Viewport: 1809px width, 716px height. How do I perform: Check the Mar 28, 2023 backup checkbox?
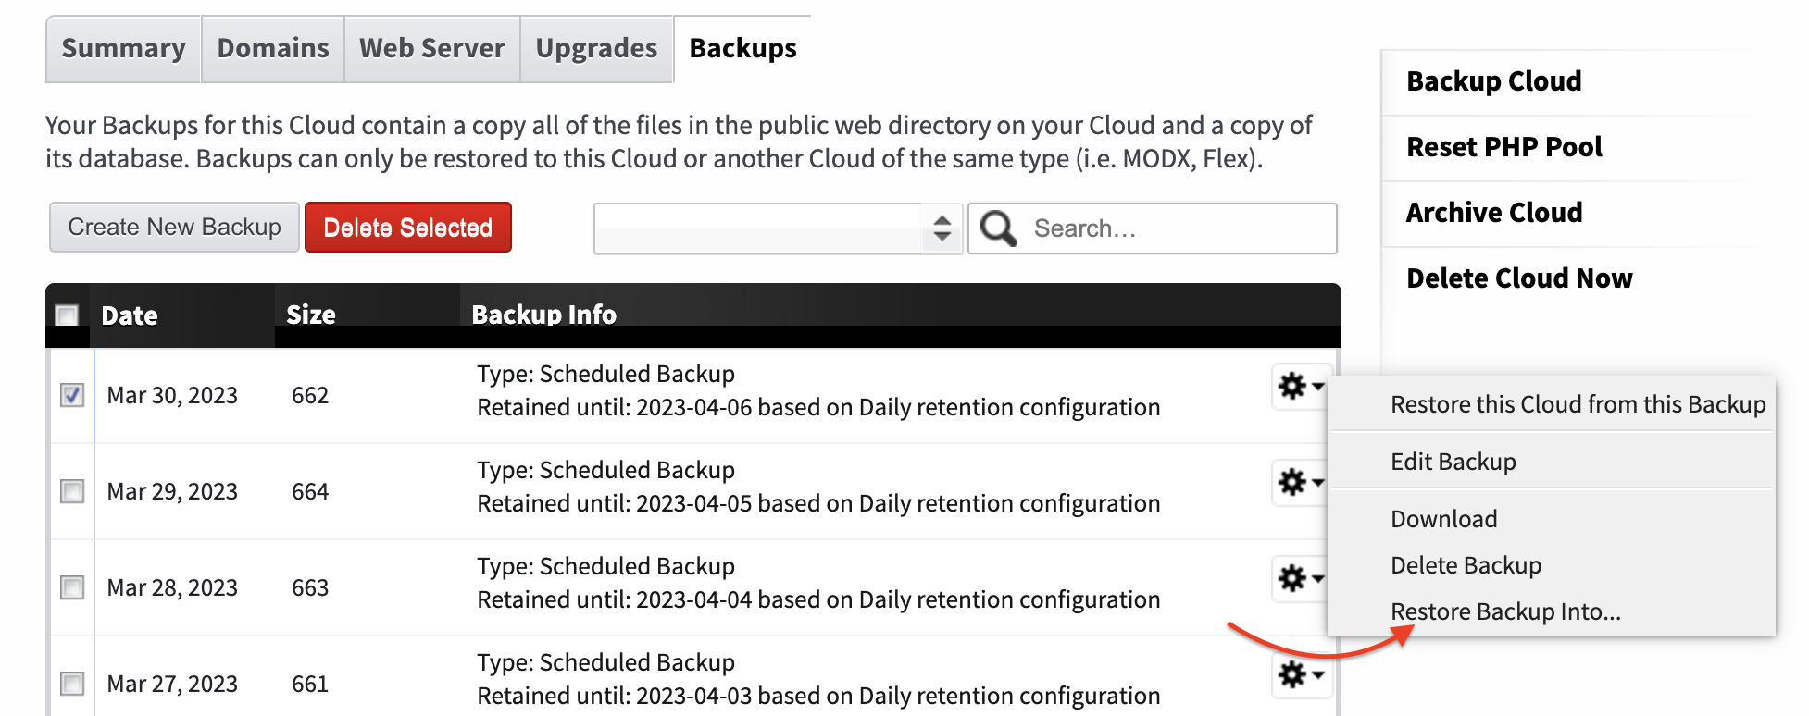coord(72,587)
